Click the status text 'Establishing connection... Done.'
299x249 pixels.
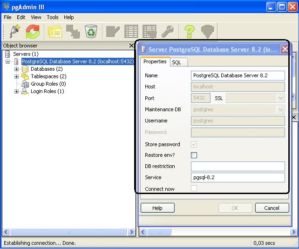click(x=40, y=243)
